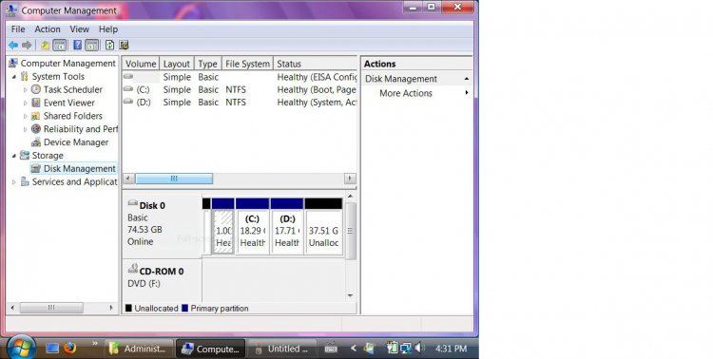This screenshot has height=359, width=713.
Task: Click the Event Viewer icon in tree
Action: pyautogui.click(x=36, y=103)
